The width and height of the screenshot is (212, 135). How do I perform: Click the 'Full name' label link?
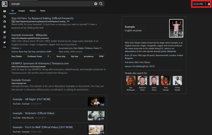129,62
